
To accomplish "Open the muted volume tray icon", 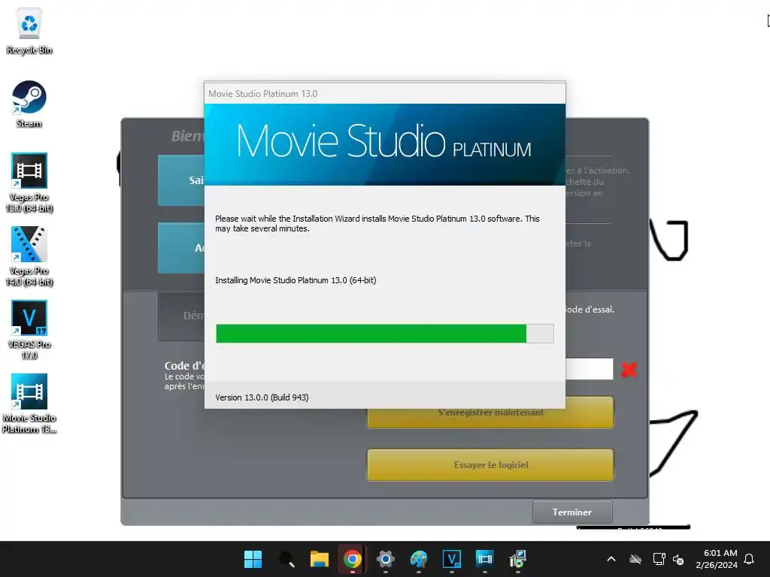I will point(678,559).
